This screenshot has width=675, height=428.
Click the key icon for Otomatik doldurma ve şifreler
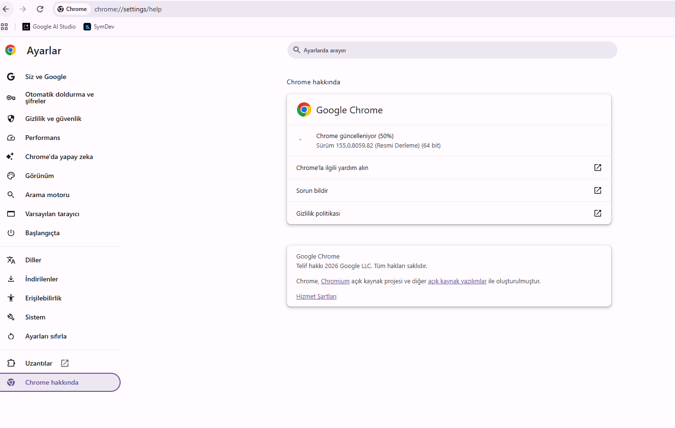[x=11, y=98]
